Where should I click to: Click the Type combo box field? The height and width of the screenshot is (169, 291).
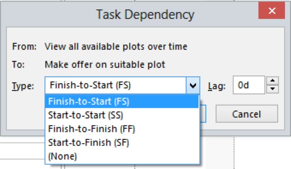[116, 85]
